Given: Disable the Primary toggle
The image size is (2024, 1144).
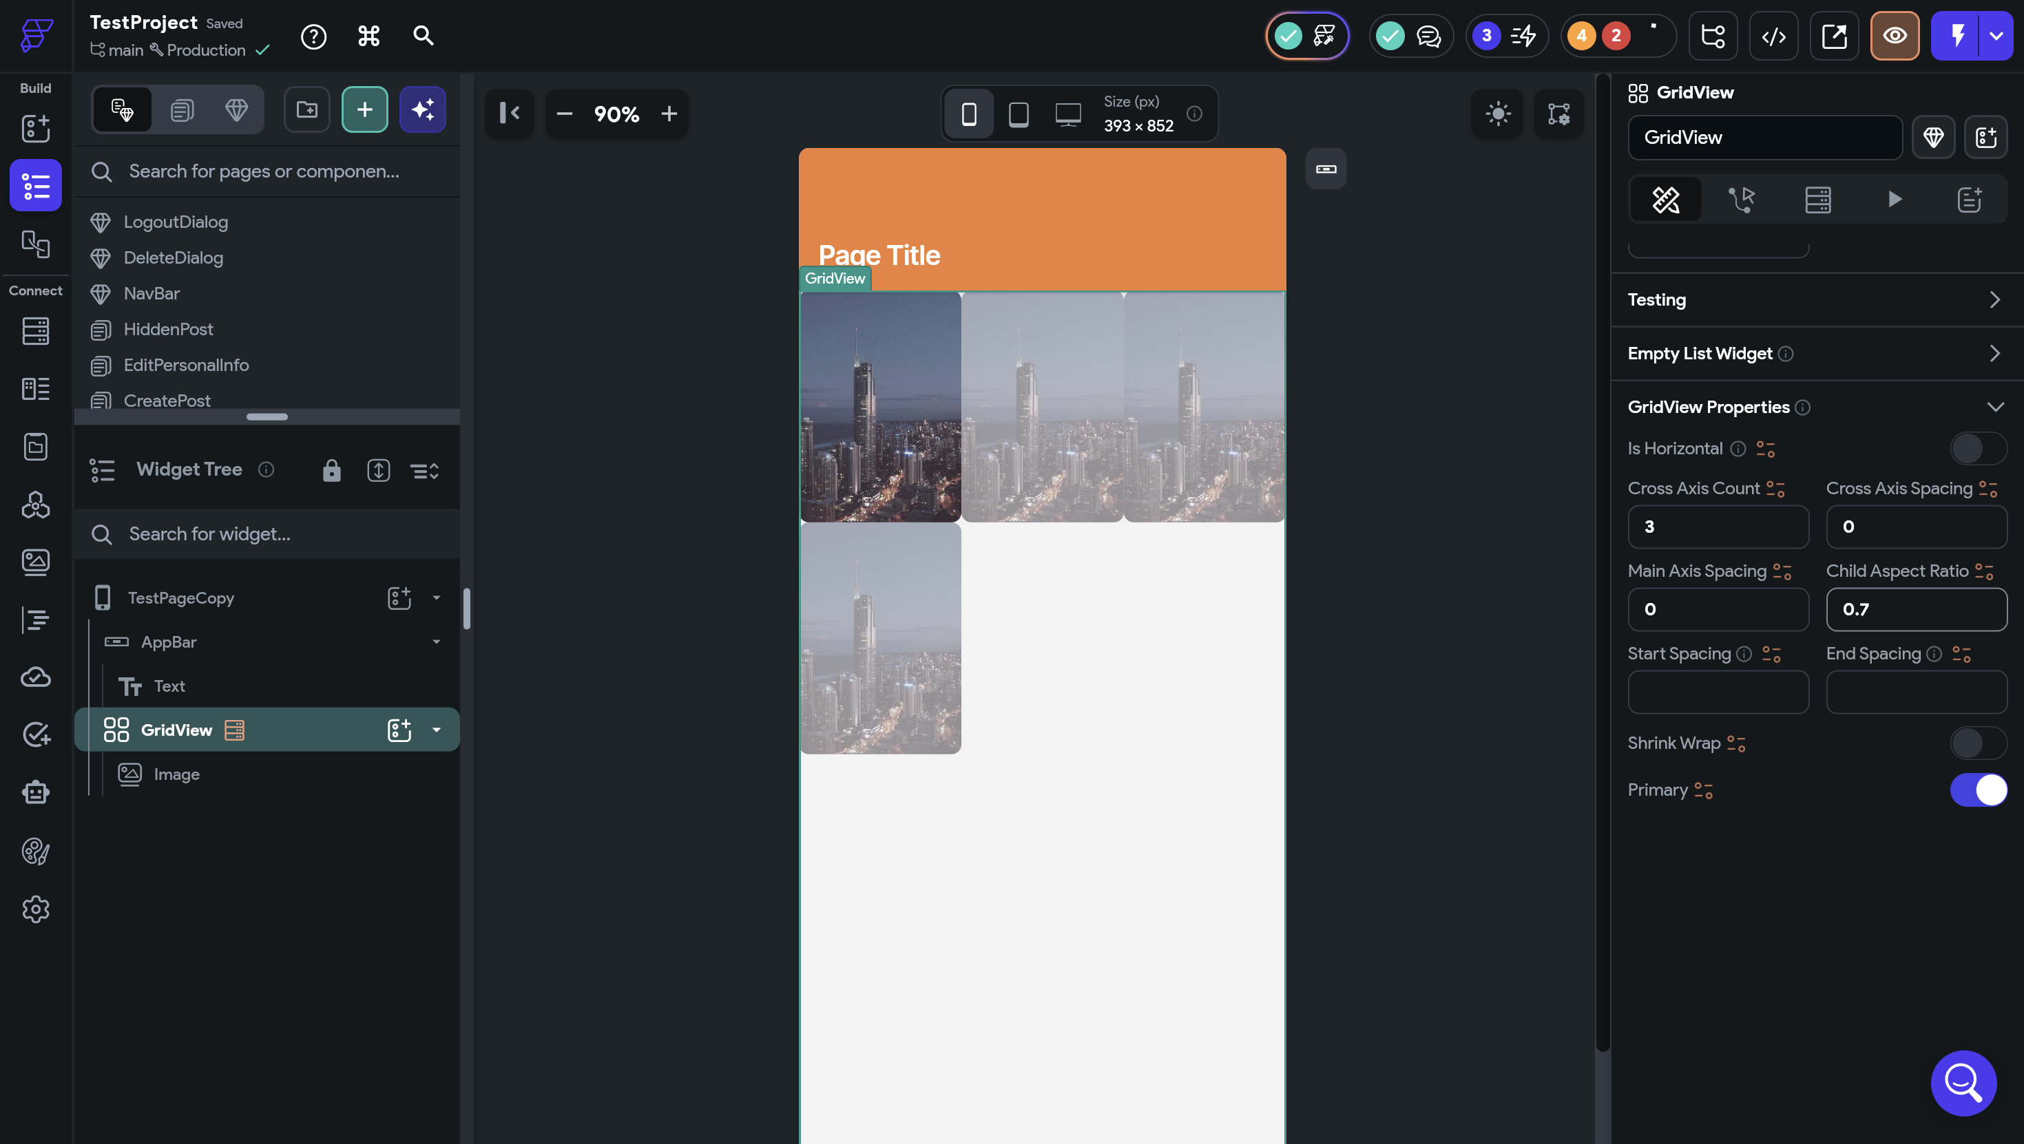Looking at the screenshot, I should pyautogui.click(x=1978, y=790).
